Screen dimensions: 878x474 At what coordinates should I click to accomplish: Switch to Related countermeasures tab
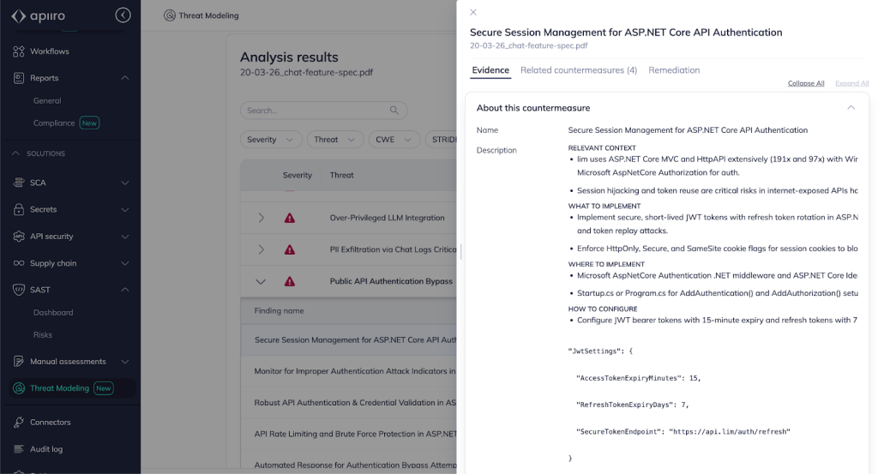pyautogui.click(x=578, y=70)
